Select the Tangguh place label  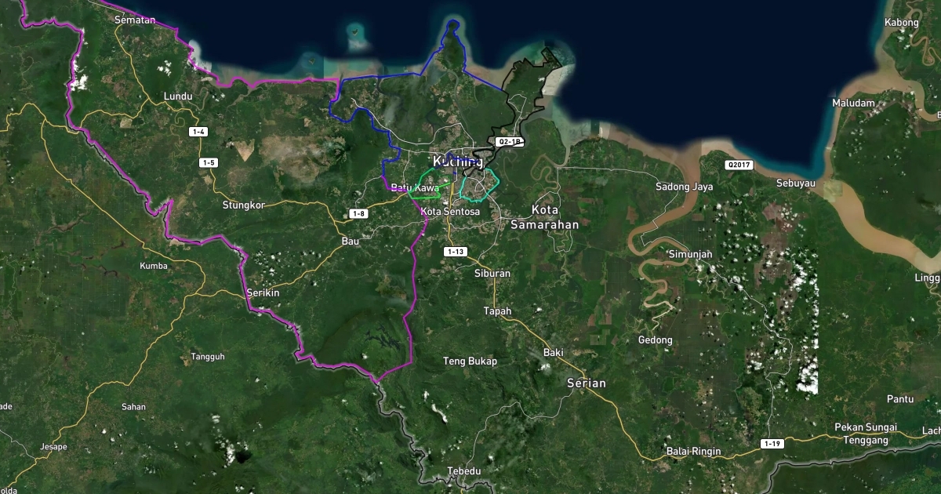208,357
